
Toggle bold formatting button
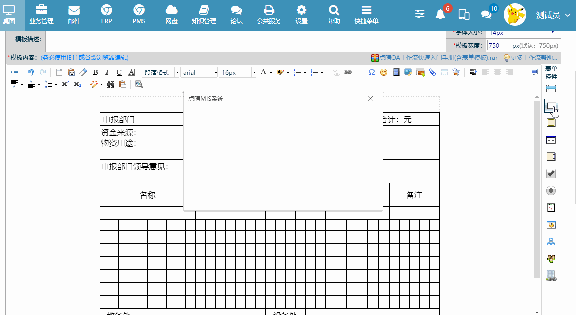click(95, 72)
